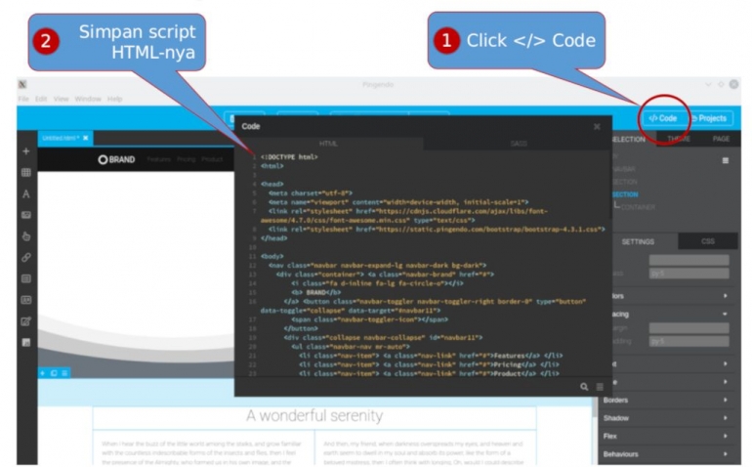Click the image icon in left sidebar
Screen dimensions: 752x467
(26, 215)
